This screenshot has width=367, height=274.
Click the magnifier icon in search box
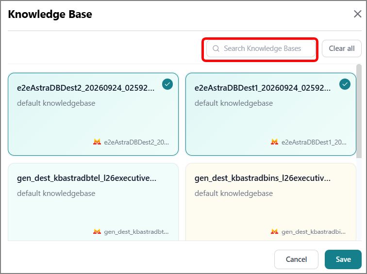pos(216,48)
